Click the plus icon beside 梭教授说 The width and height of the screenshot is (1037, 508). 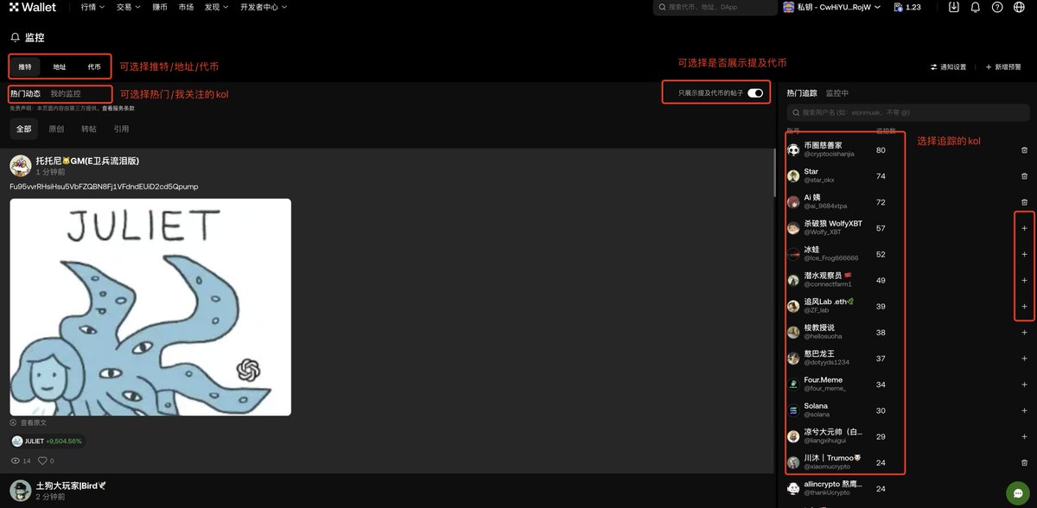point(1024,332)
